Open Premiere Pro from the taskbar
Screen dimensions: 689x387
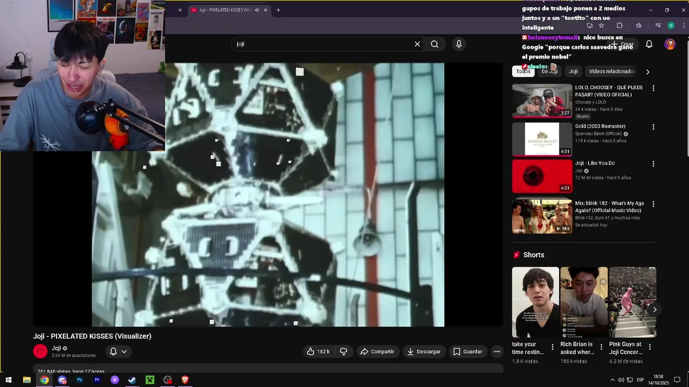coord(97,380)
